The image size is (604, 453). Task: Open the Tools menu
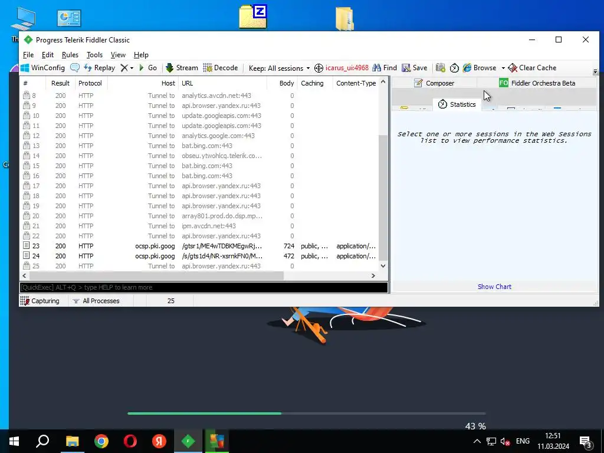pyautogui.click(x=94, y=55)
